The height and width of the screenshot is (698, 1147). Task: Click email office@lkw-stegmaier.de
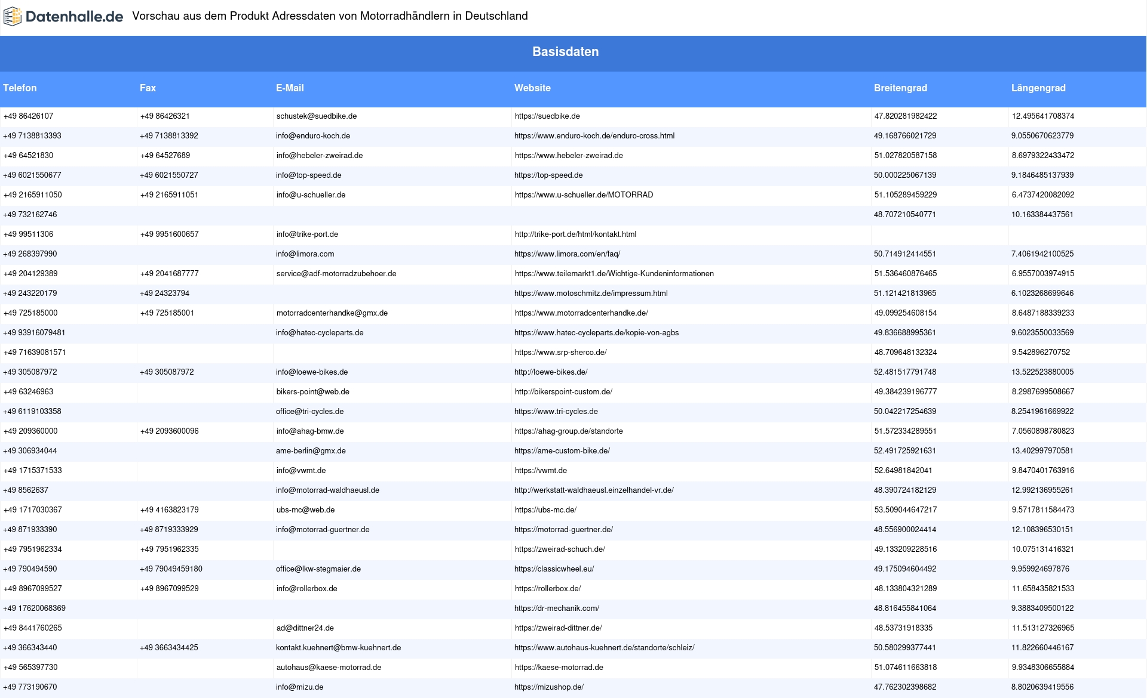[x=318, y=569]
